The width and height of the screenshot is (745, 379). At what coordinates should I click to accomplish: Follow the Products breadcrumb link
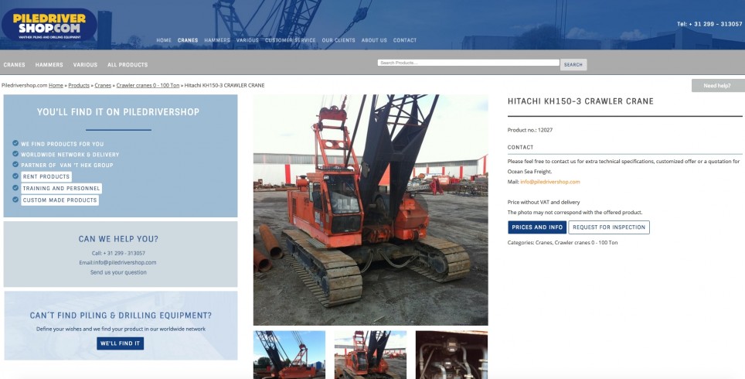[x=79, y=86]
